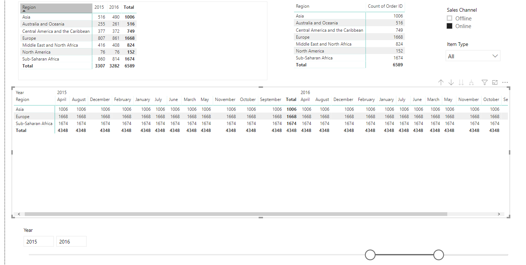Click the Sales Channel slicer title

(462, 10)
